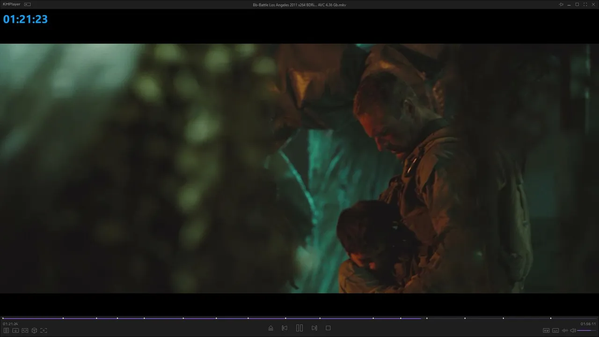
Task: Mute the volume with the speaker icon
Action: (x=573, y=330)
